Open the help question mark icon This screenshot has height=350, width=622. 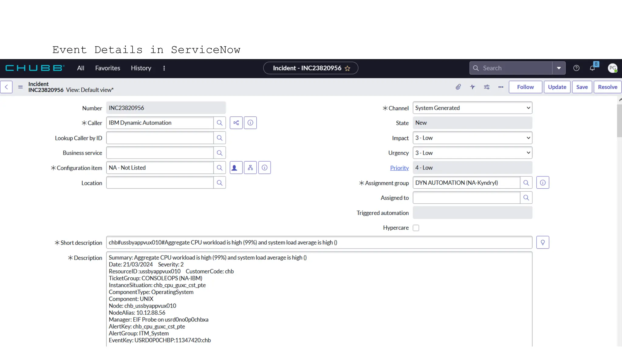click(576, 68)
